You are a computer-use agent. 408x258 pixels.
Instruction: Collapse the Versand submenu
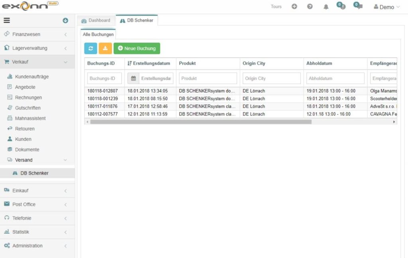point(37,160)
